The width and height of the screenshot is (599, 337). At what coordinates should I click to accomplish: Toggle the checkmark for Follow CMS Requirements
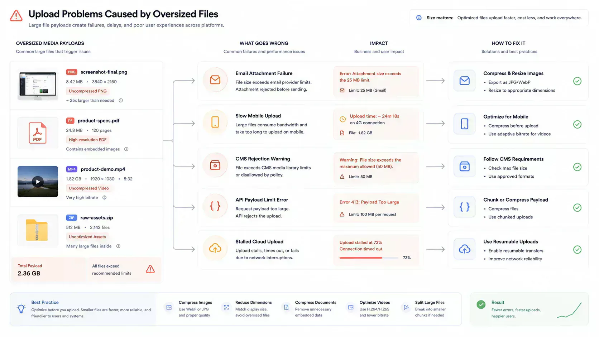coord(577,167)
